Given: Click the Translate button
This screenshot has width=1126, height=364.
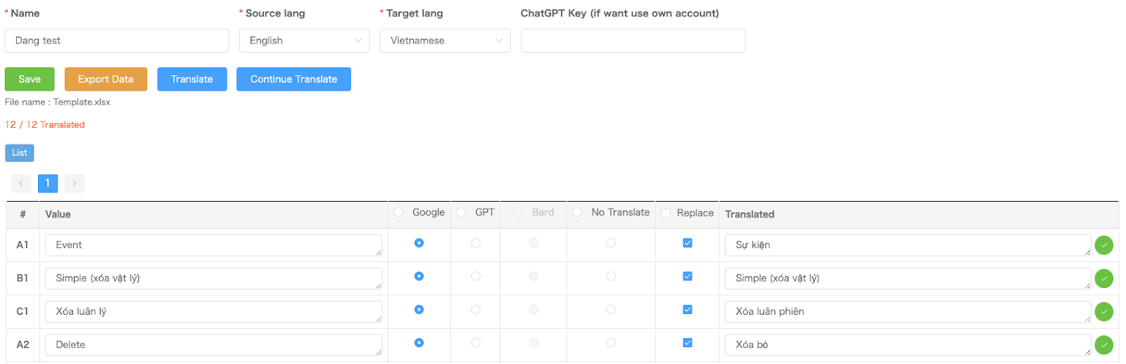Looking at the screenshot, I should 192,79.
